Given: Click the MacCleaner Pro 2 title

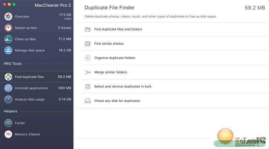Looking at the screenshot, I should (53, 5).
